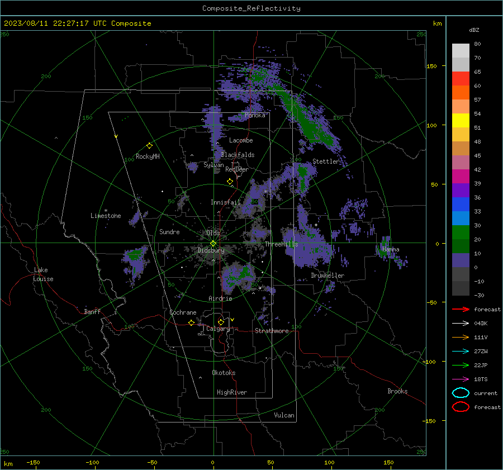Click the Olds town label
The width and height of the screenshot is (503, 470).
click(213, 233)
